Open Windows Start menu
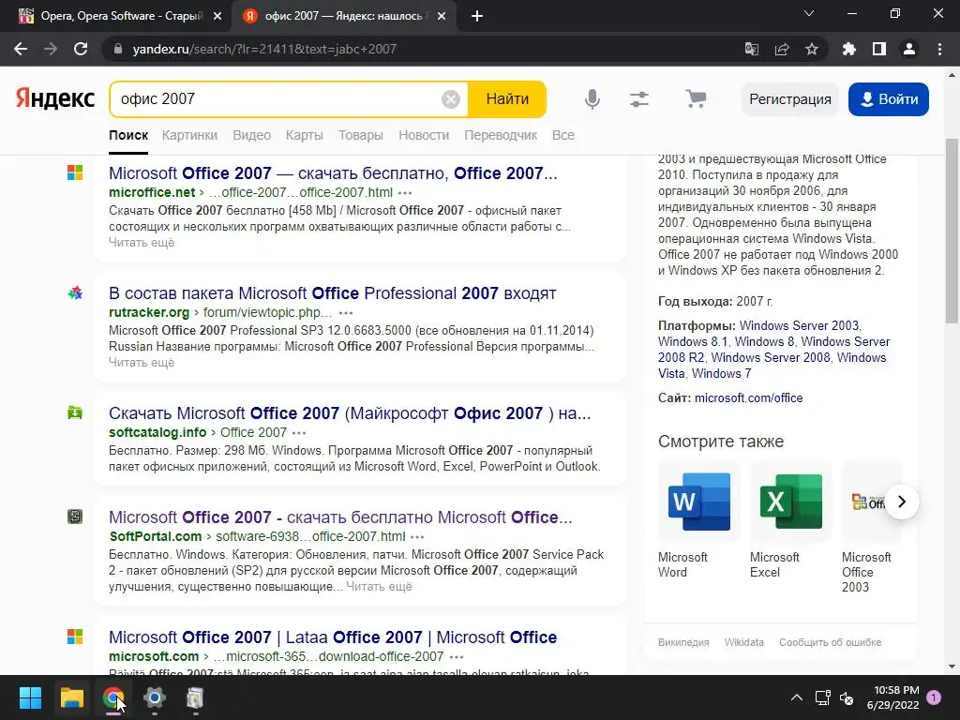Viewport: 960px width, 720px height. tap(30, 697)
